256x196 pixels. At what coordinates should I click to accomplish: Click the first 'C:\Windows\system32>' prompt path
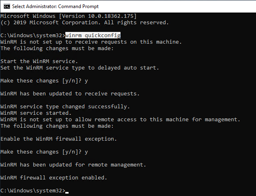pyautogui.click(x=33, y=36)
